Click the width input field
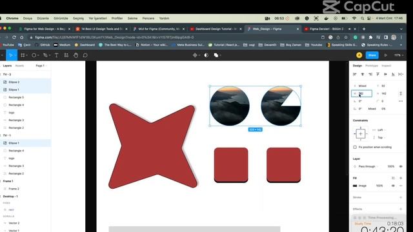 click(x=361, y=93)
